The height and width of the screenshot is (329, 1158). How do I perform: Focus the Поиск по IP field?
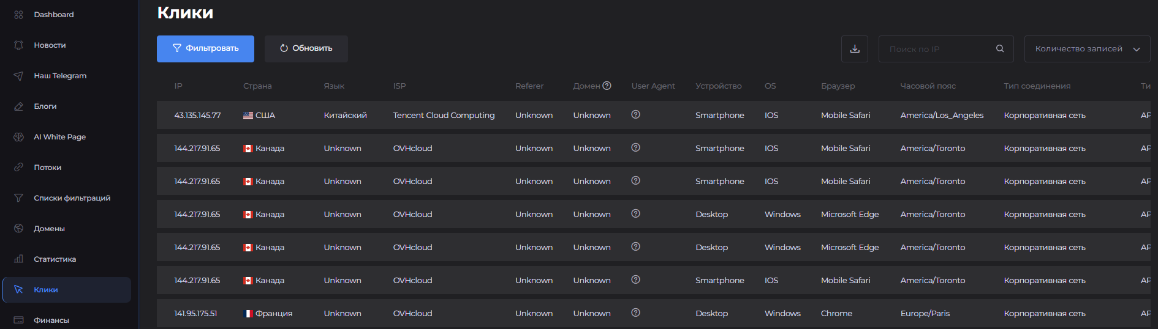coord(937,49)
